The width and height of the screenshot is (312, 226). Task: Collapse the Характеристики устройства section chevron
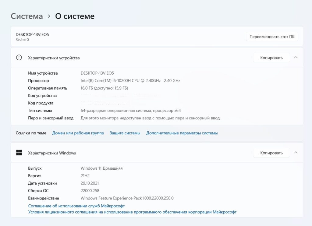click(x=296, y=58)
